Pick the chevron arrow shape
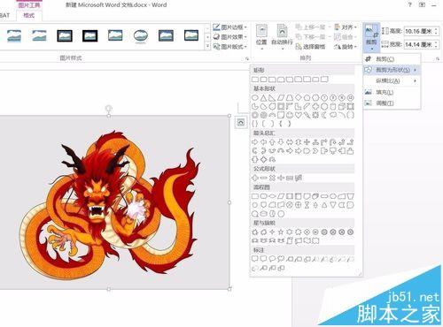The height and width of the screenshot is (327, 443). point(315,151)
